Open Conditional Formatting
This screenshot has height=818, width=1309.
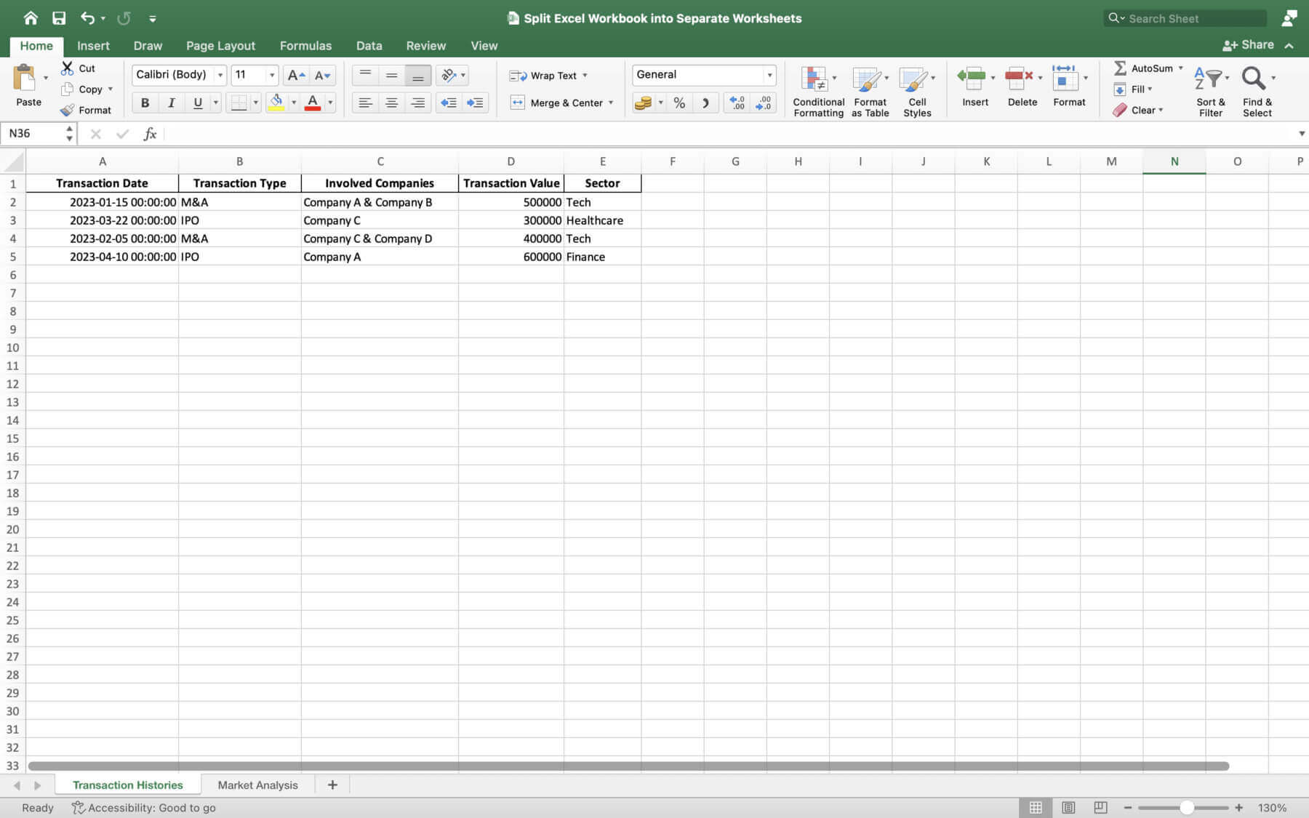coord(818,91)
